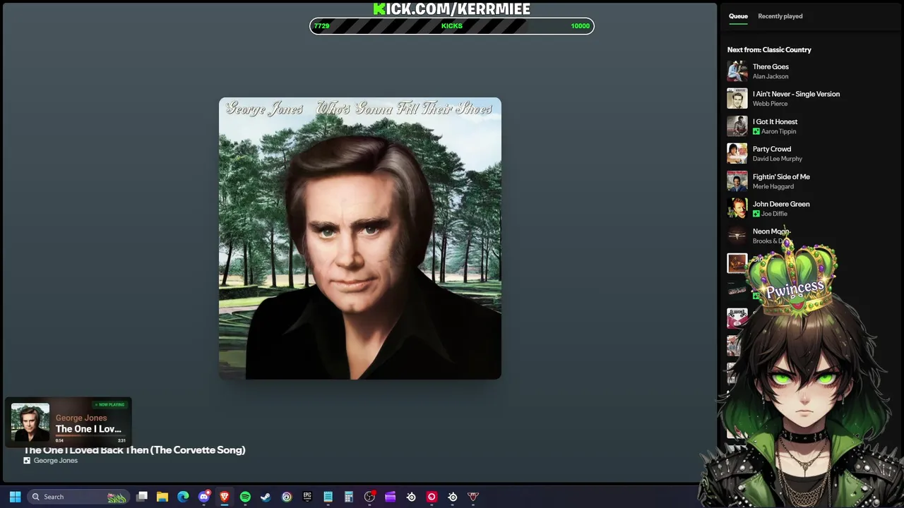Screen dimensions: 904x508
Task: Open File Explorer from the taskbar
Action: click(162, 497)
